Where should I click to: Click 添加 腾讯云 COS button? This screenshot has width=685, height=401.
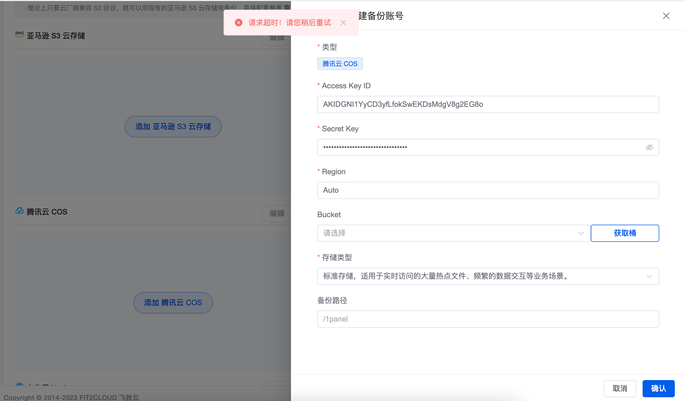point(173,303)
